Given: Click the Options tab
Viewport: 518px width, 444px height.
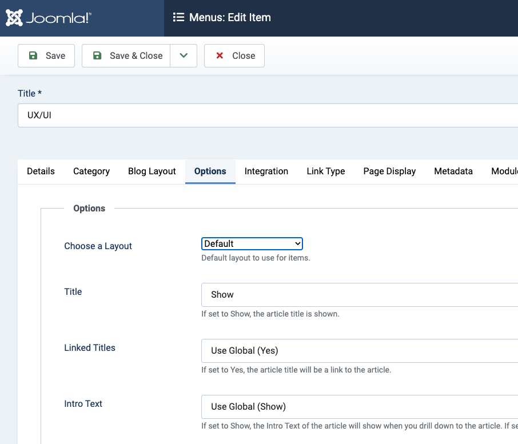Looking at the screenshot, I should click(x=210, y=171).
